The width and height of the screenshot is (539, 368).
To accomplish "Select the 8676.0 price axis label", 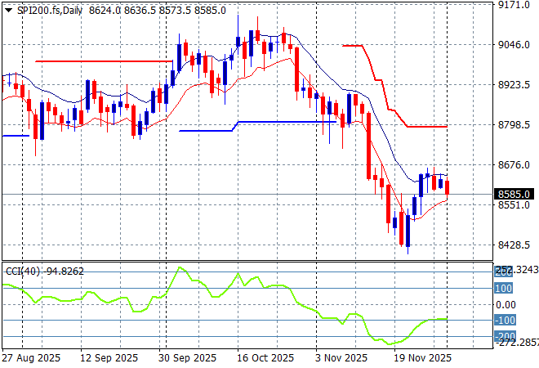I will pyautogui.click(x=514, y=165).
